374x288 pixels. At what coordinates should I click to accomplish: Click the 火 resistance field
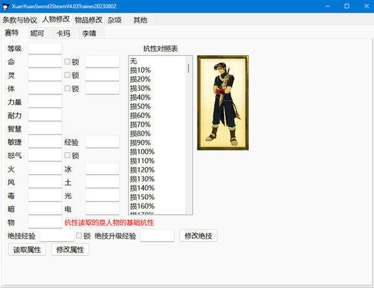[45, 169]
